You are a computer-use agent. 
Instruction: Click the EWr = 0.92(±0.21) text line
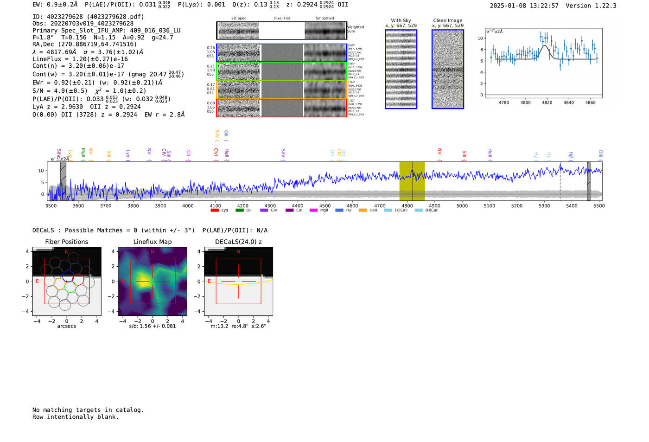click(x=97, y=83)
